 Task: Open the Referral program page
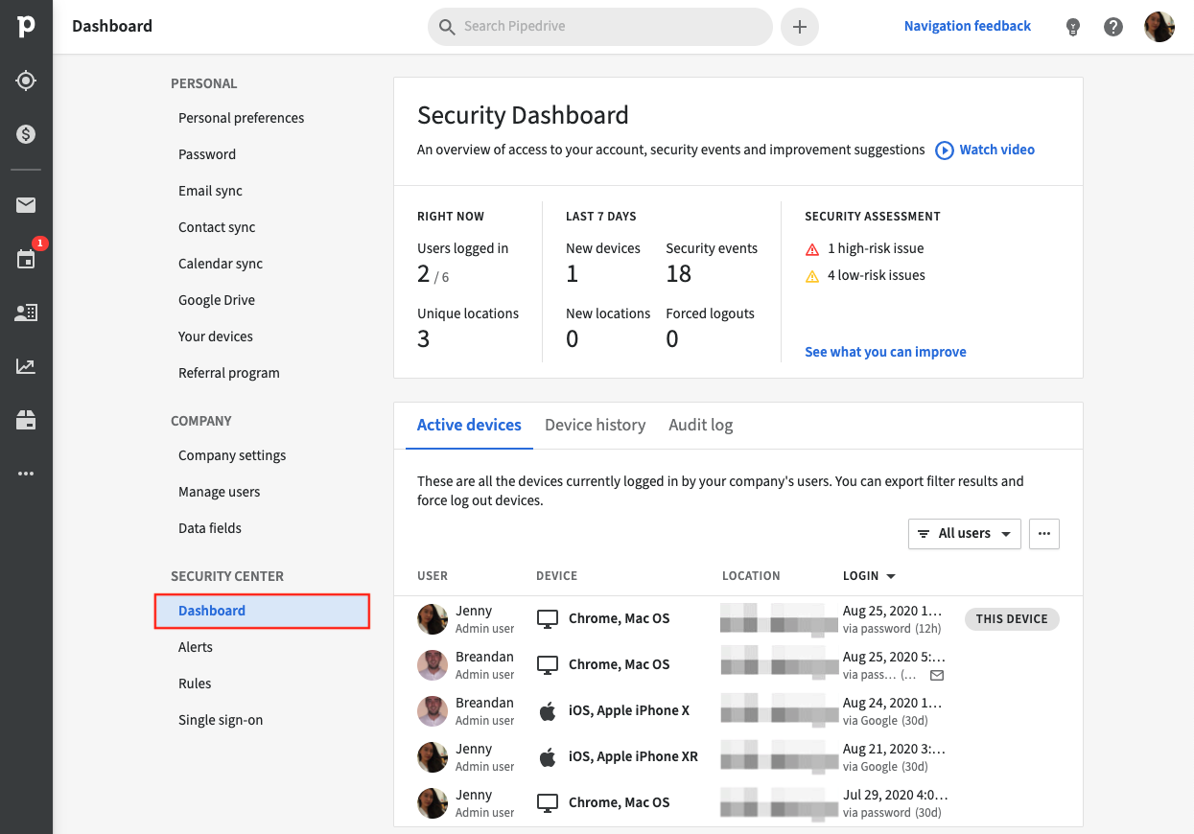pos(229,373)
